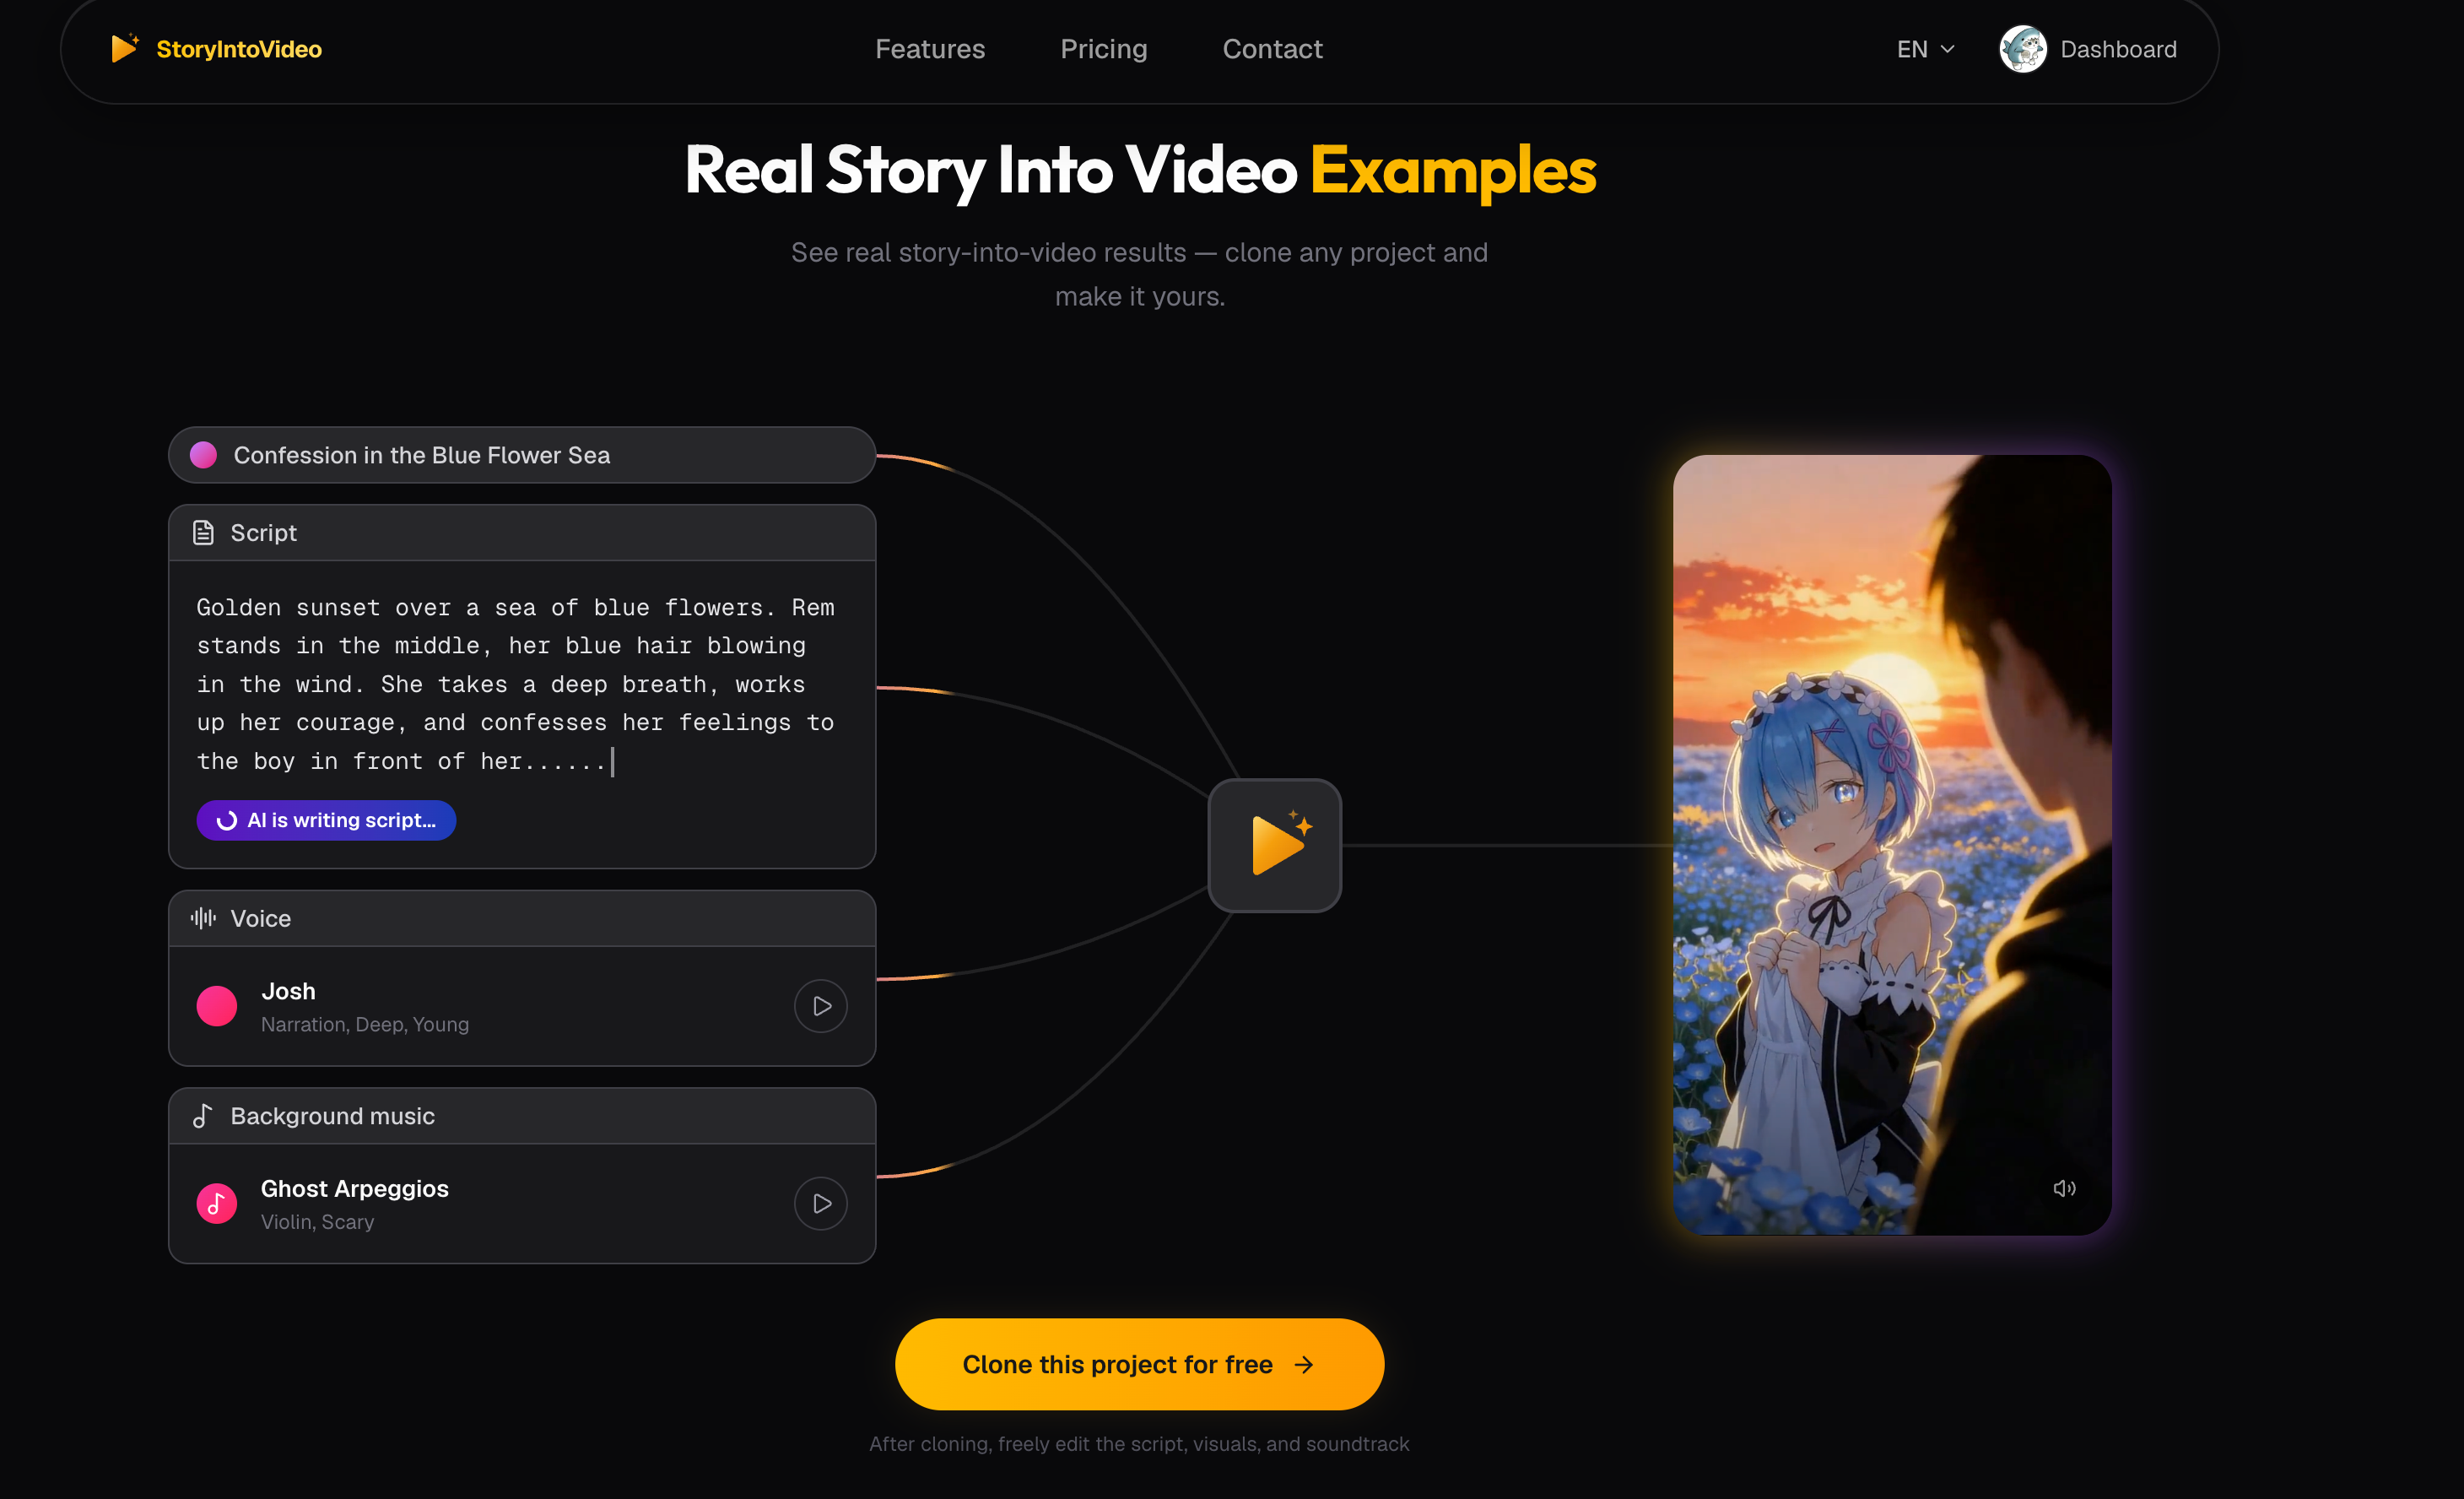Mute the video preview audio
Screen dimensions: 2464x1499
point(2066,1188)
